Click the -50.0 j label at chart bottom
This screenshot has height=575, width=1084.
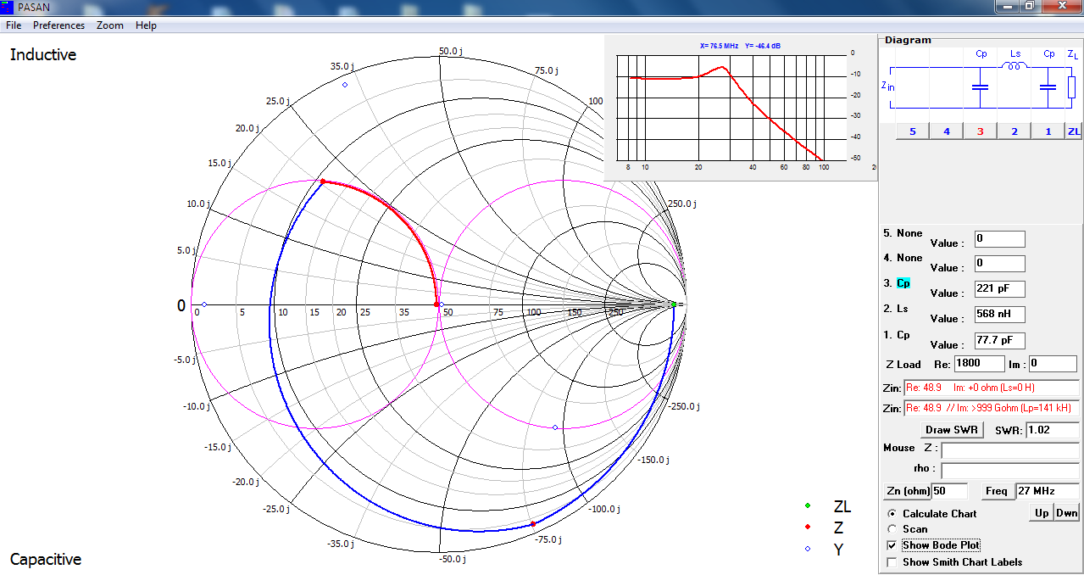pyautogui.click(x=452, y=559)
